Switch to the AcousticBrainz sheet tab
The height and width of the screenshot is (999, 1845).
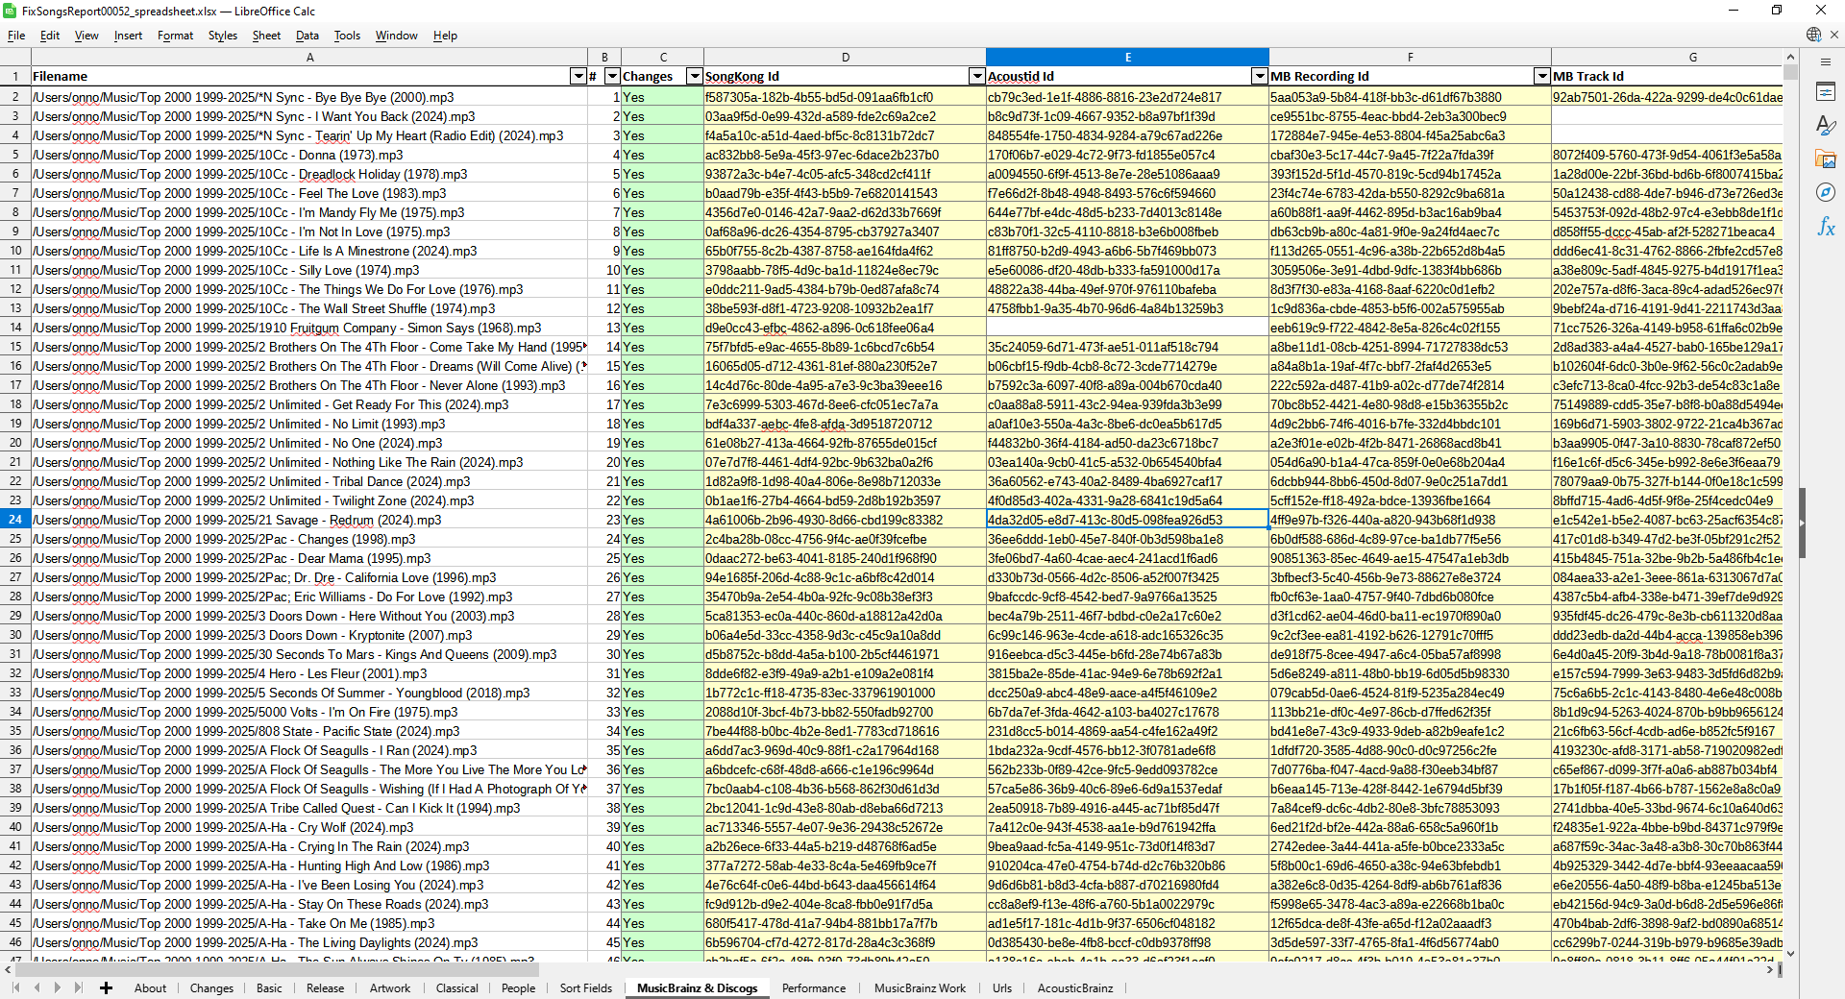pyautogui.click(x=1075, y=987)
